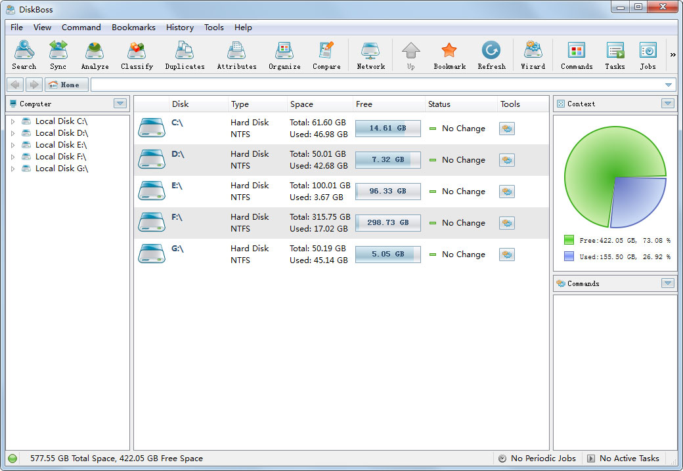Open tools button for drive E:\
Screen dimensions: 683x471
click(x=506, y=192)
